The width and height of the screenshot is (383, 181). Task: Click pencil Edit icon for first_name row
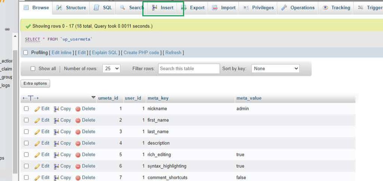[x=37, y=120]
